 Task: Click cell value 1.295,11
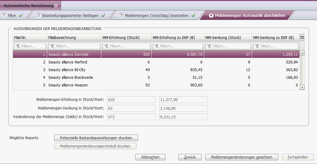pos(290,54)
